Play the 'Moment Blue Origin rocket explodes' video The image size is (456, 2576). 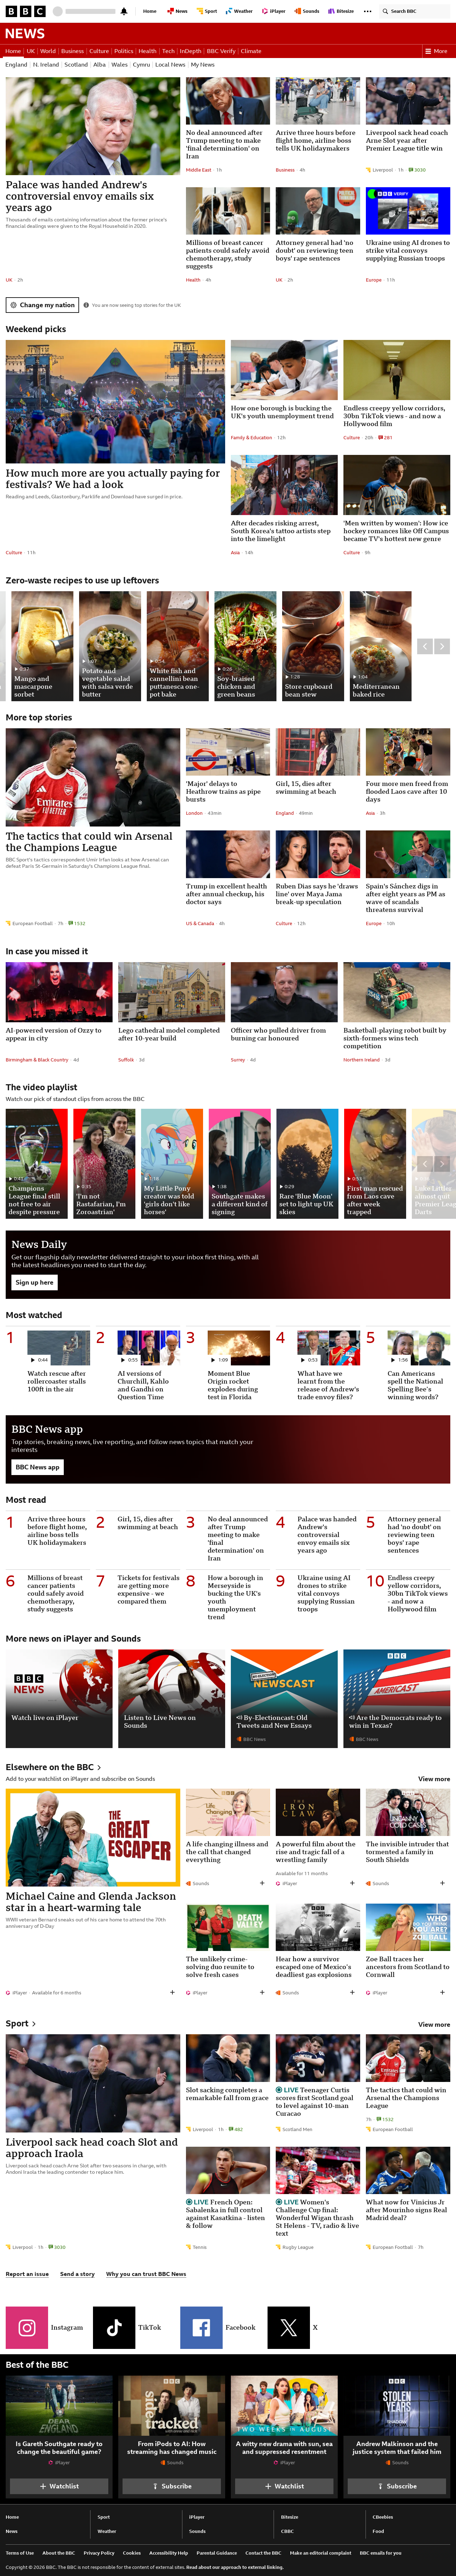click(x=239, y=1348)
